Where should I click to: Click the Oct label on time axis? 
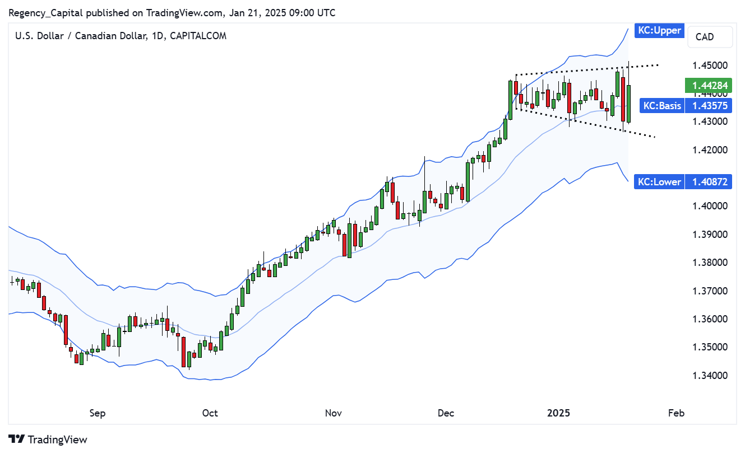210,413
